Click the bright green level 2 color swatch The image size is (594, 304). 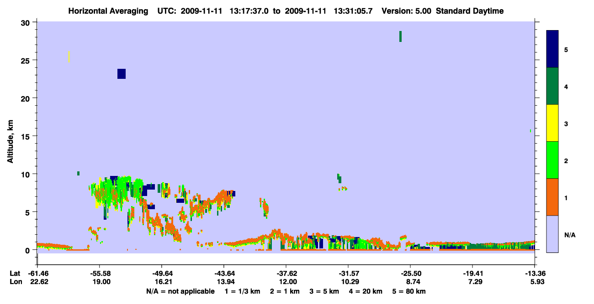pyautogui.click(x=552, y=160)
